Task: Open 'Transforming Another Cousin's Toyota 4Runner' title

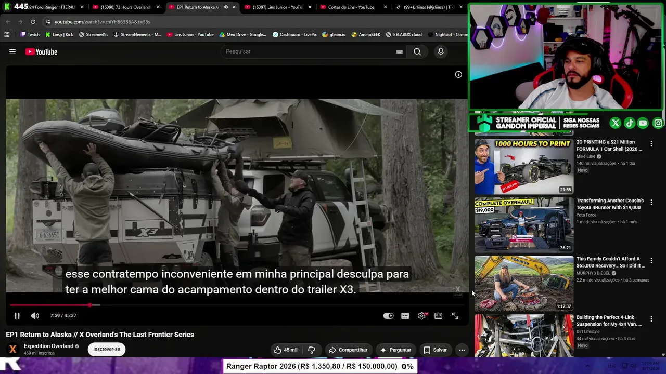Action: tap(610, 204)
